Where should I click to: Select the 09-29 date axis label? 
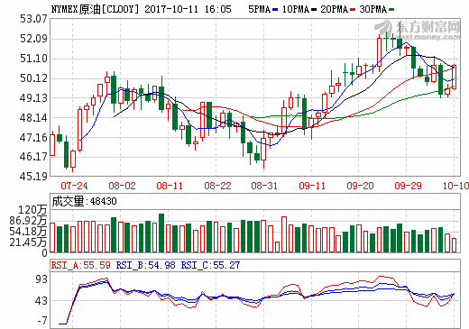408,186
